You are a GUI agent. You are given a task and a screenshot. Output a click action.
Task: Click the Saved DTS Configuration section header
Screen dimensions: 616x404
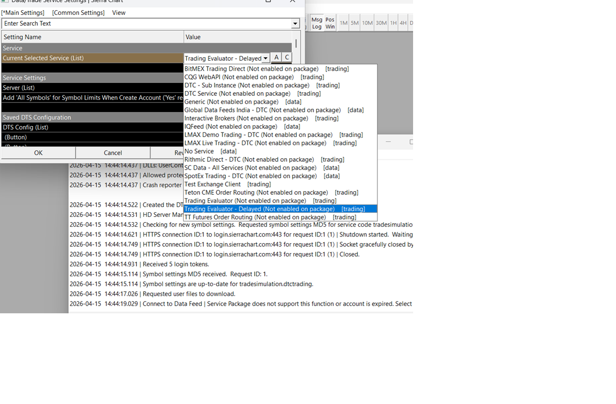(92, 117)
